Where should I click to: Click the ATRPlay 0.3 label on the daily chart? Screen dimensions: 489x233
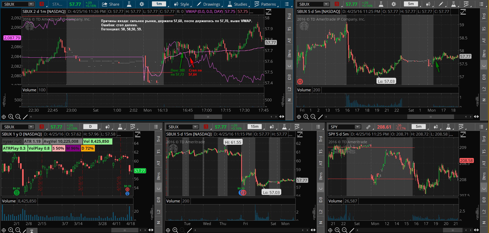[14, 148]
